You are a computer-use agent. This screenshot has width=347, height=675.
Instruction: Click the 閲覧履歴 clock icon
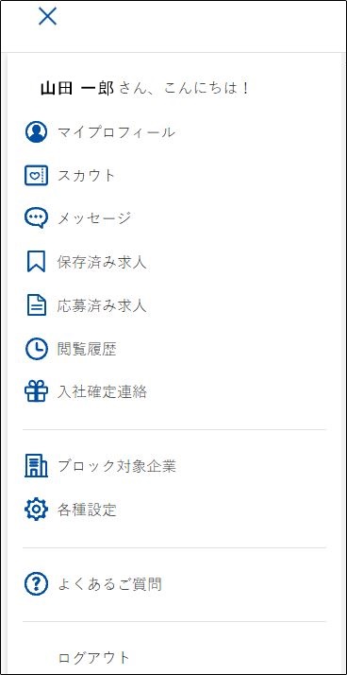pos(36,349)
